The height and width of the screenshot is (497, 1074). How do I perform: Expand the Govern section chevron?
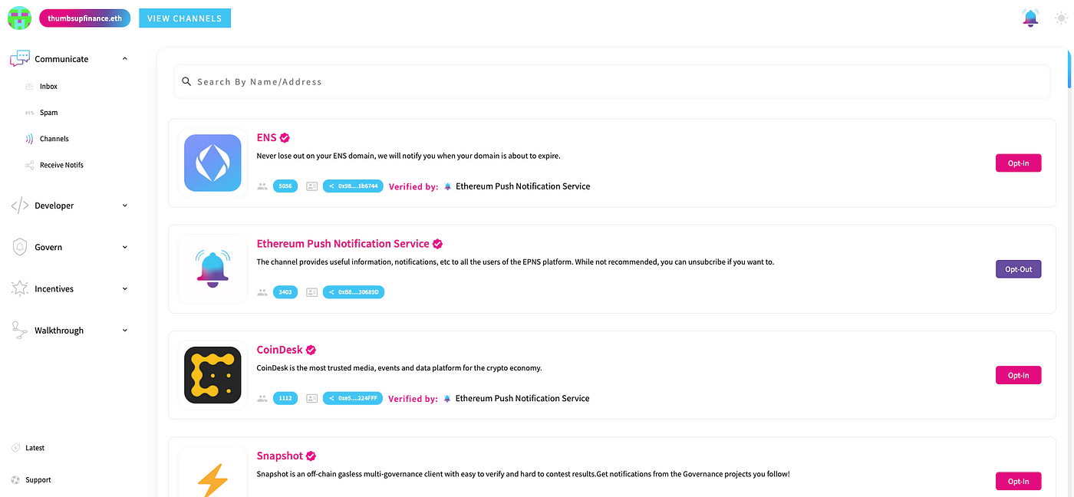[125, 247]
